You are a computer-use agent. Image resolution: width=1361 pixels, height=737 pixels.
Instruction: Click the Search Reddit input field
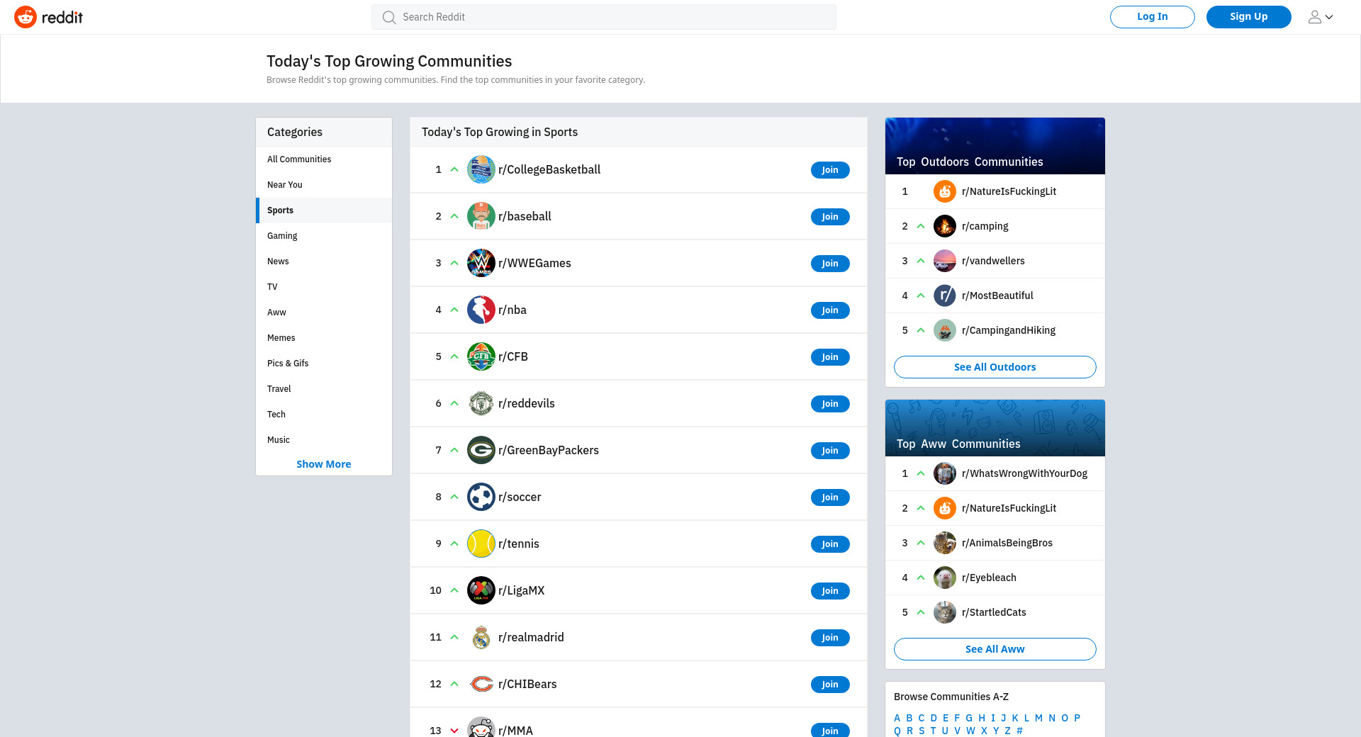click(603, 17)
